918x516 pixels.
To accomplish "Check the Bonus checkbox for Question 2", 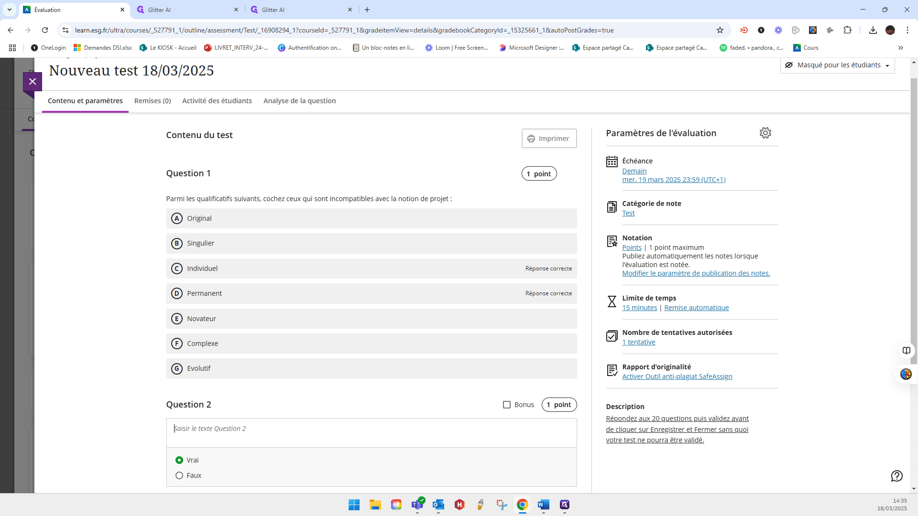I will click(x=507, y=405).
